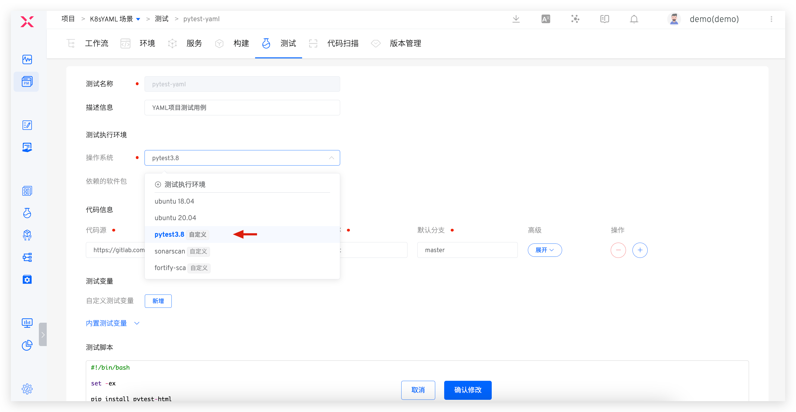Open the delivery hand sidebar icon
Screen dimensions: 796x412
click(x=27, y=147)
